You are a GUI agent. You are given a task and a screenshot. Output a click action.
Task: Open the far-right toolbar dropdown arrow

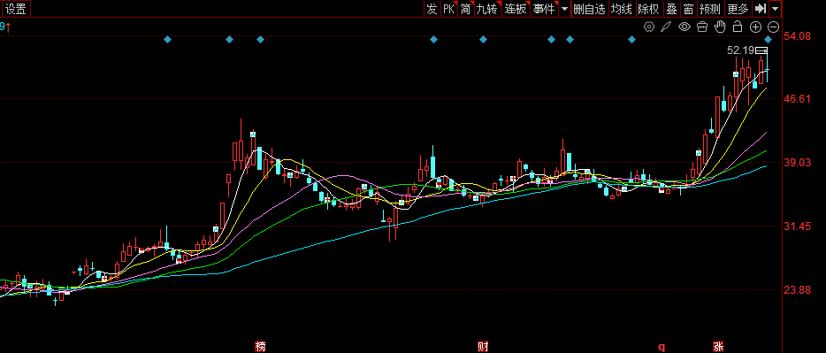(775, 9)
